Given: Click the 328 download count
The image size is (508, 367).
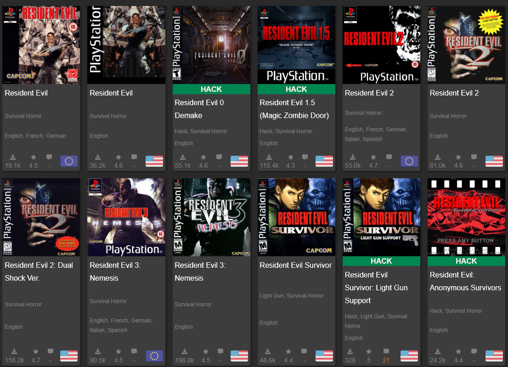Looking at the screenshot, I should tap(350, 360).
